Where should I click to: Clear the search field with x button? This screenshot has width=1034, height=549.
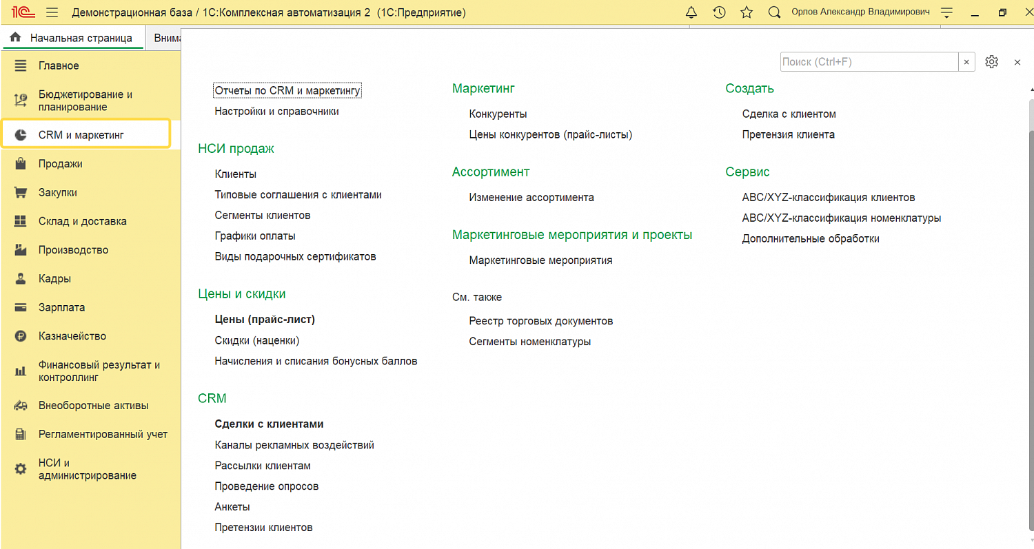[966, 62]
